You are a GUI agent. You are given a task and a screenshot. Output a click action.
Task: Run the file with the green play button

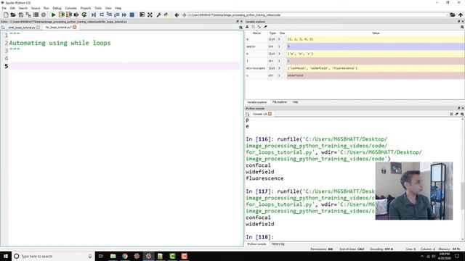pyautogui.click(x=53, y=14)
